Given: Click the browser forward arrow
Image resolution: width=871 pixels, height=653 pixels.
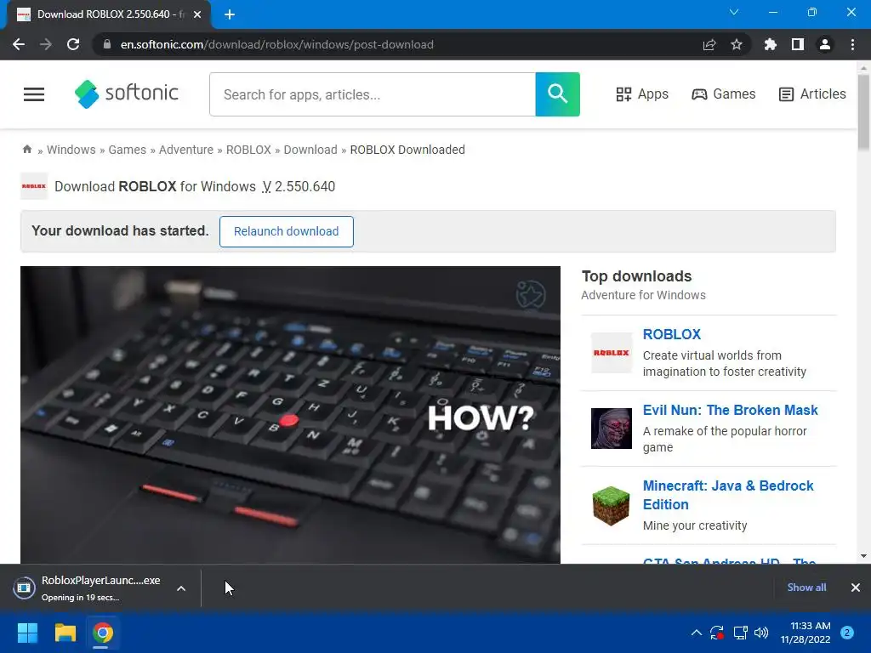Looking at the screenshot, I should [46, 44].
